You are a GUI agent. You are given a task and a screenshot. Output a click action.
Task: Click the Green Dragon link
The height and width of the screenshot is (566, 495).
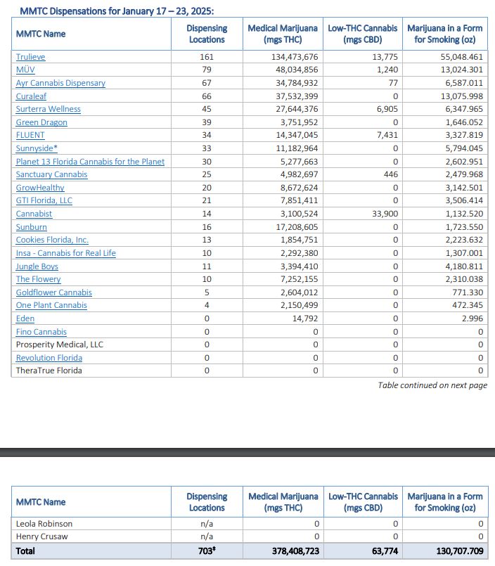(41, 122)
